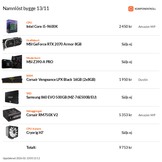Click the Dustin store name for RAM
Image resolution: width=162 pixels, height=162 pixels.
click(143, 80)
